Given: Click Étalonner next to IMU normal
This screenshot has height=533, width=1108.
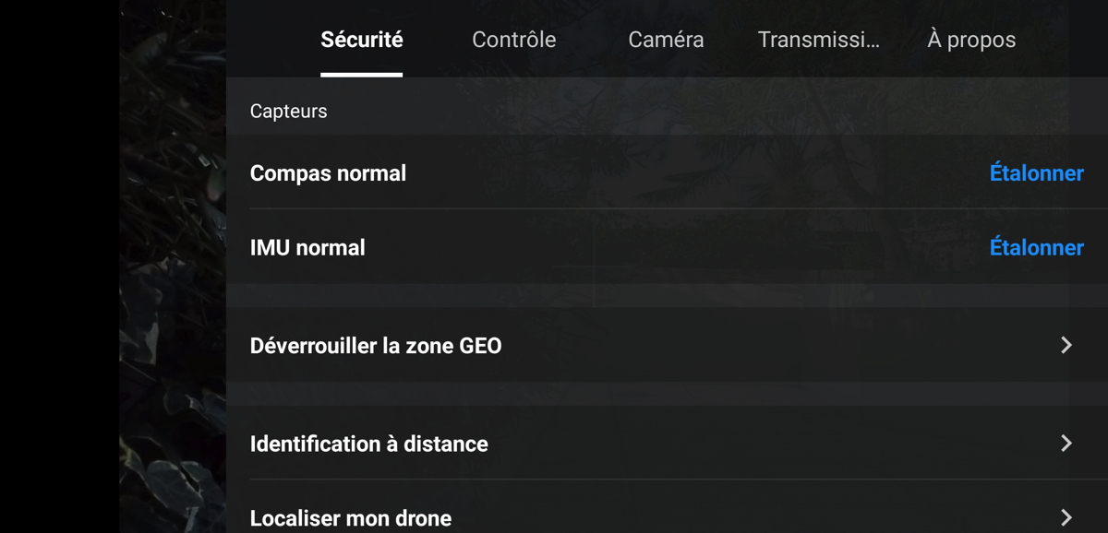Looking at the screenshot, I should pos(1036,247).
